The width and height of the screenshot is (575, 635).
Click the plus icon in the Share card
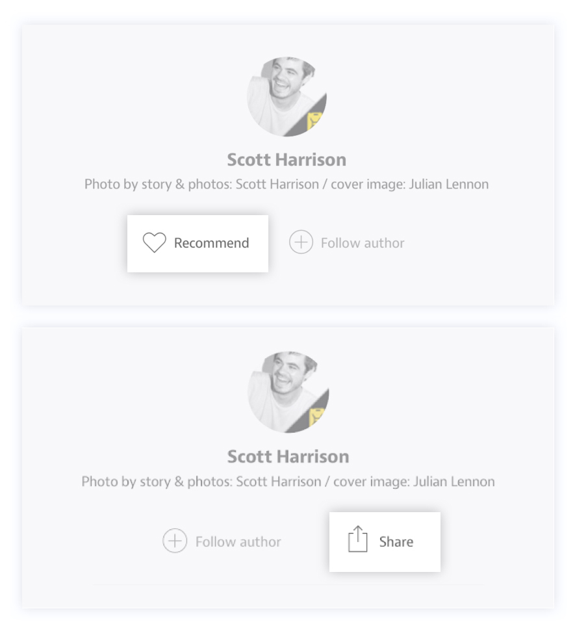point(175,541)
